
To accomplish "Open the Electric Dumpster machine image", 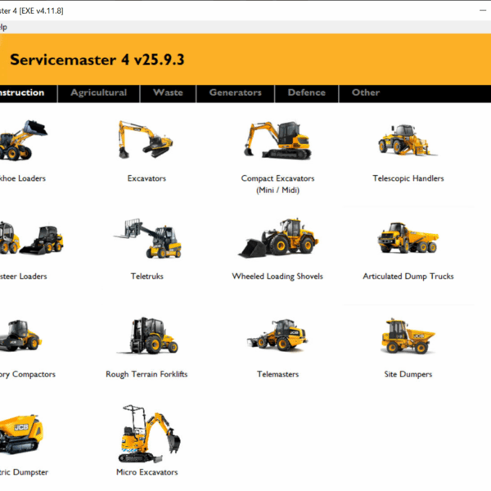I will pos(21,434).
